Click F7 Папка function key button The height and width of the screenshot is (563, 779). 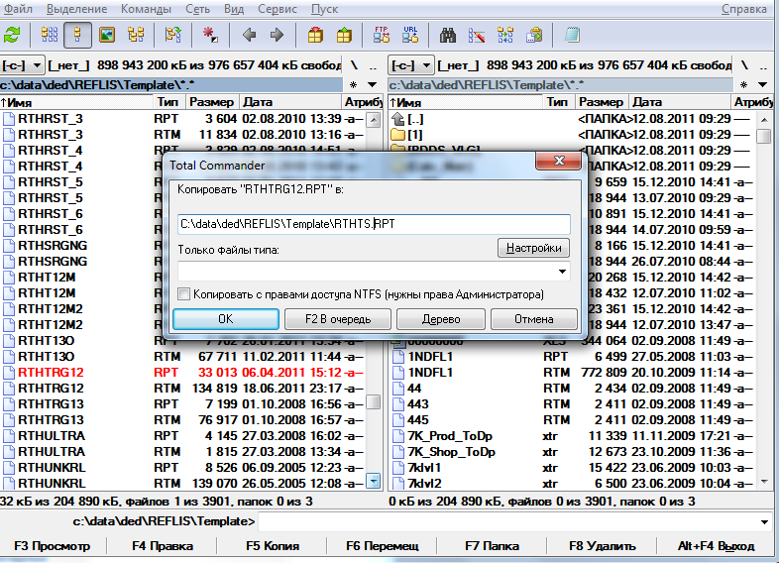[x=492, y=546]
